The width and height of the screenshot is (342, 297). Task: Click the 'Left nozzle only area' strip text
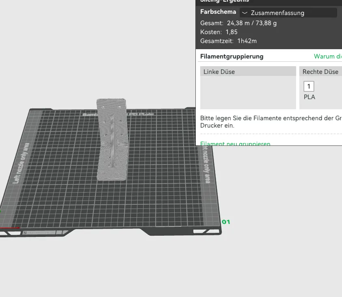pyautogui.click(x=21, y=163)
